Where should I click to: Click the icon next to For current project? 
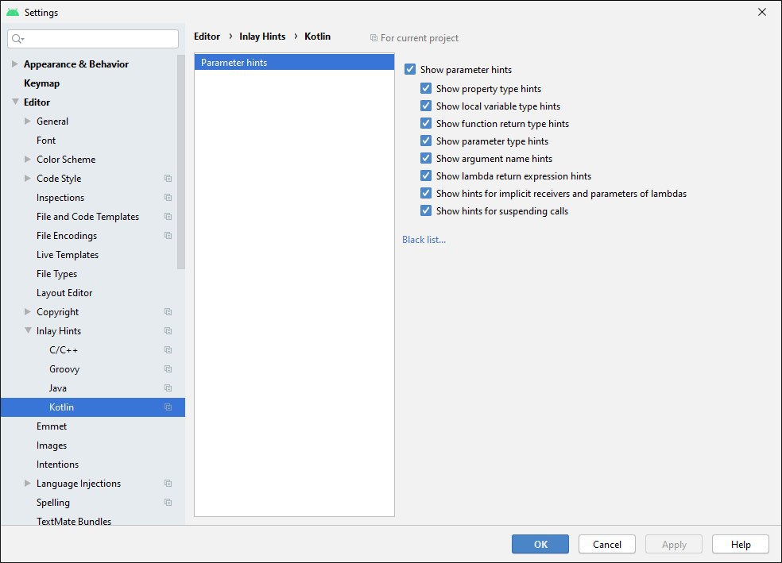click(374, 38)
